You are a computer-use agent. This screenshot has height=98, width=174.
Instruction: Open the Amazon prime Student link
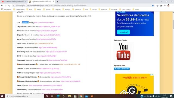(70, 65)
